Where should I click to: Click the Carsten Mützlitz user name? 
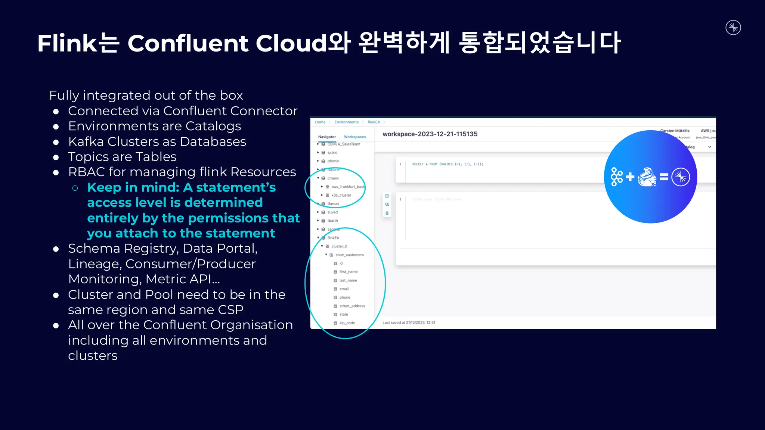click(x=675, y=131)
